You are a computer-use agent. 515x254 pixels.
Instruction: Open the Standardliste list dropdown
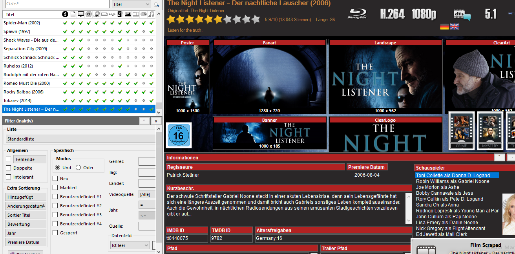80,139
